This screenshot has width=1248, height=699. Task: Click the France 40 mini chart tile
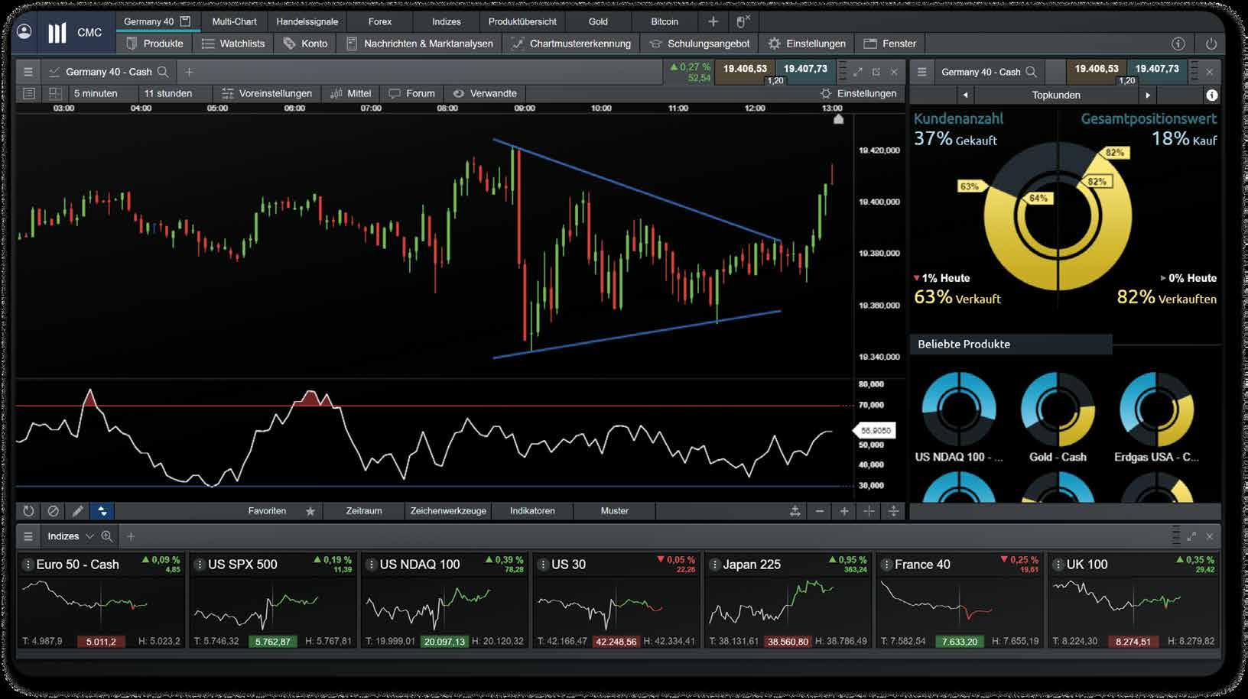point(960,602)
